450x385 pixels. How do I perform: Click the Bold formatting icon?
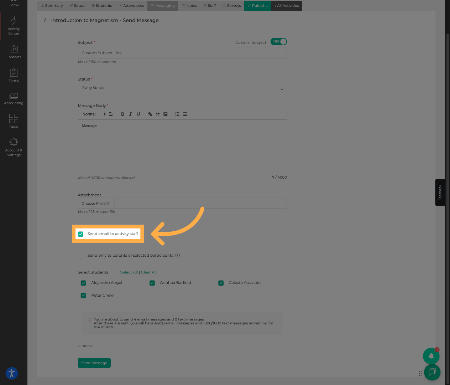coord(123,114)
